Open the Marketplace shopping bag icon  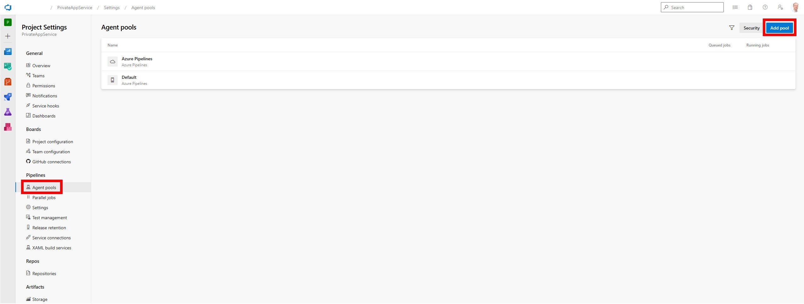pyautogui.click(x=750, y=7)
